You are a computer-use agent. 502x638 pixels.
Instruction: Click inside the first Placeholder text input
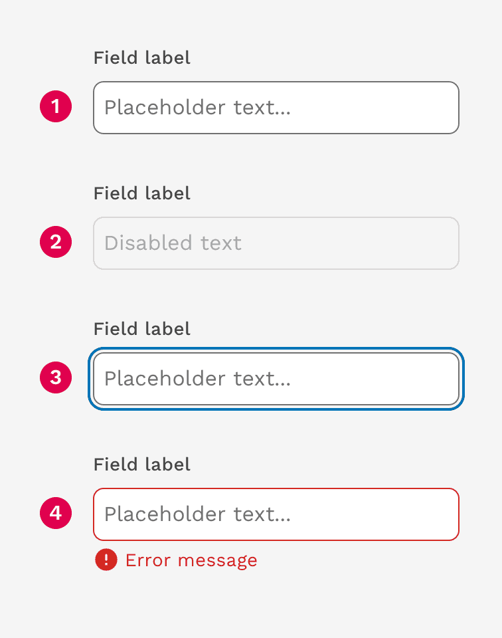coord(276,108)
